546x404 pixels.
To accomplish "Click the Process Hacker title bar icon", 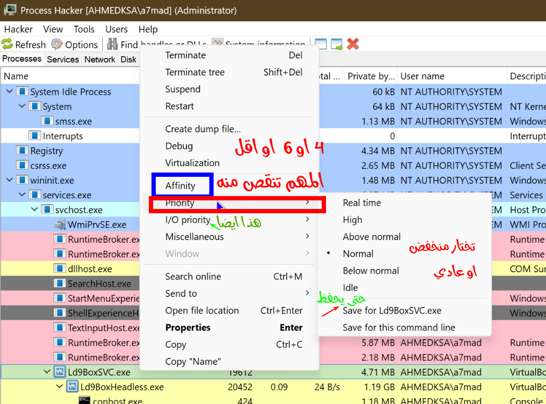I will click(10, 10).
